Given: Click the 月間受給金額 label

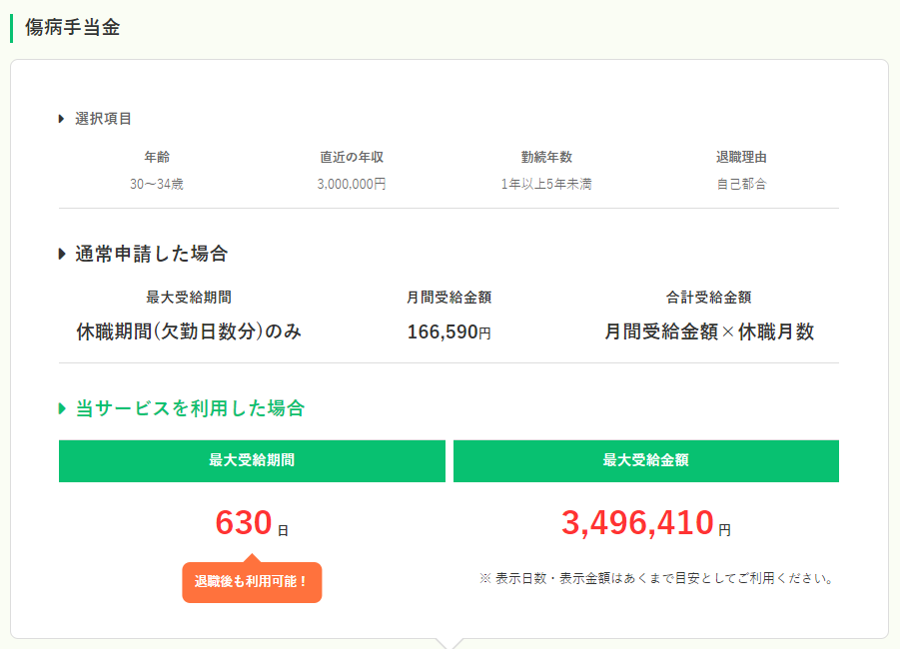Looking at the screenshot, I should point(449,298).
